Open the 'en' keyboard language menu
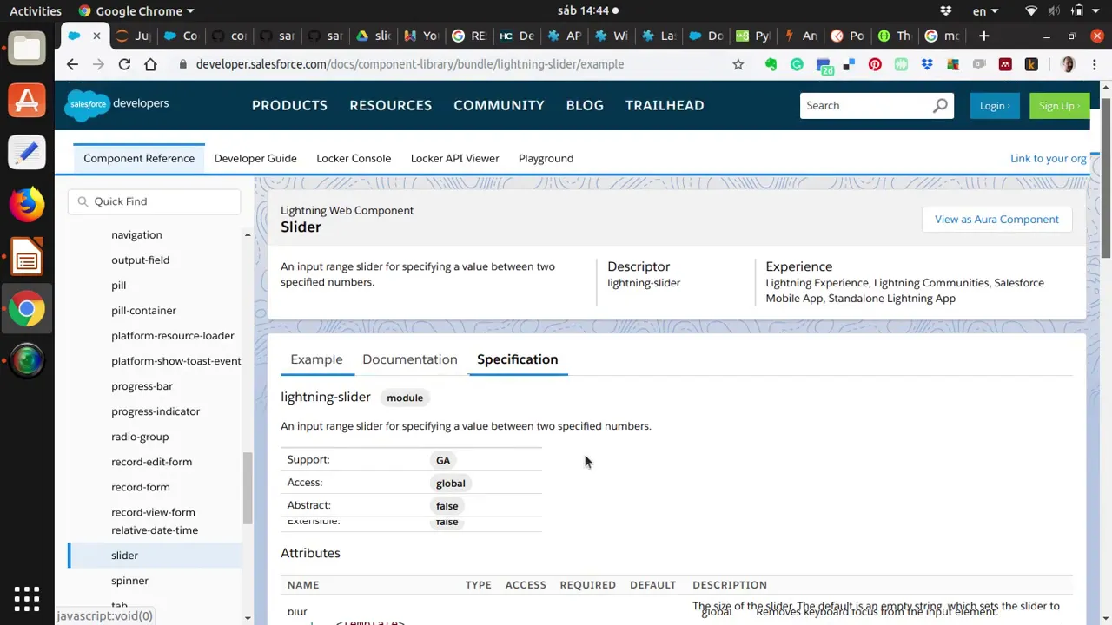 pyautogui.click(x=986, y=11)
